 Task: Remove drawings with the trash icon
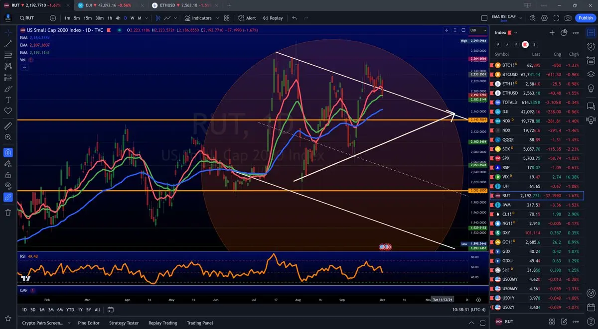click(x=8, y=213)
